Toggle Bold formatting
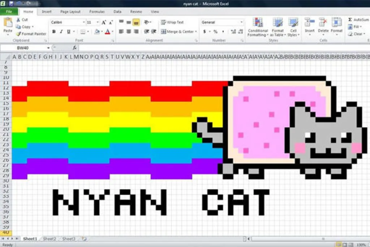 click(x=54, y=31)
